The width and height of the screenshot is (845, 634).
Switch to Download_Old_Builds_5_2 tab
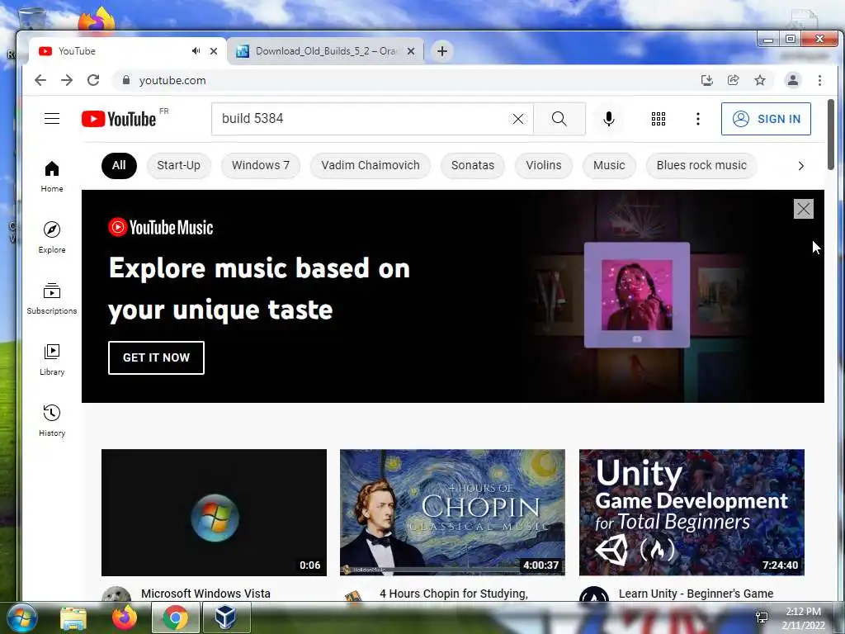pyautogui.click(x=325, y=51)
